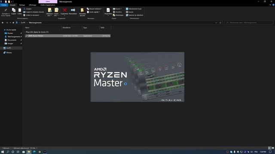Select 'Ce PC' in navigation pane

(11, 48)
